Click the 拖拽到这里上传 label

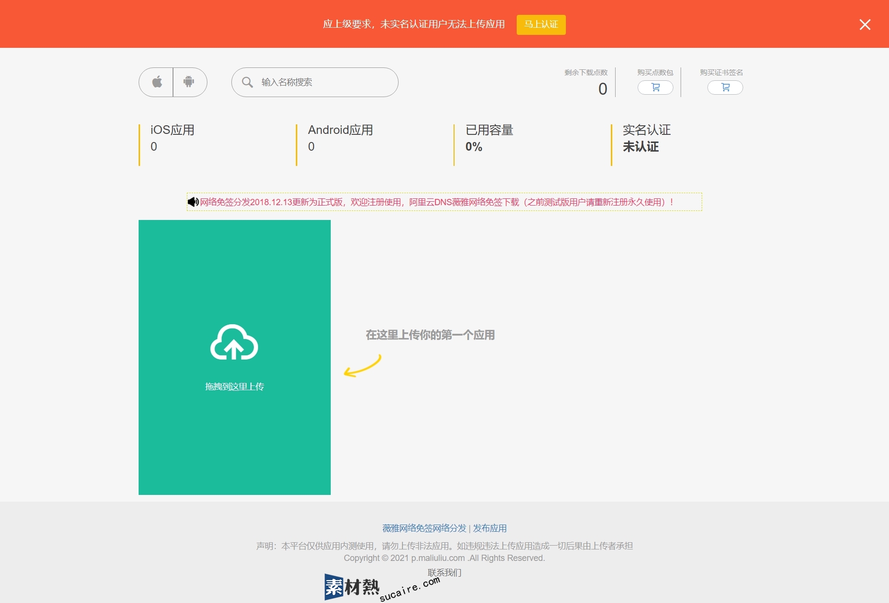coord(234,386)
